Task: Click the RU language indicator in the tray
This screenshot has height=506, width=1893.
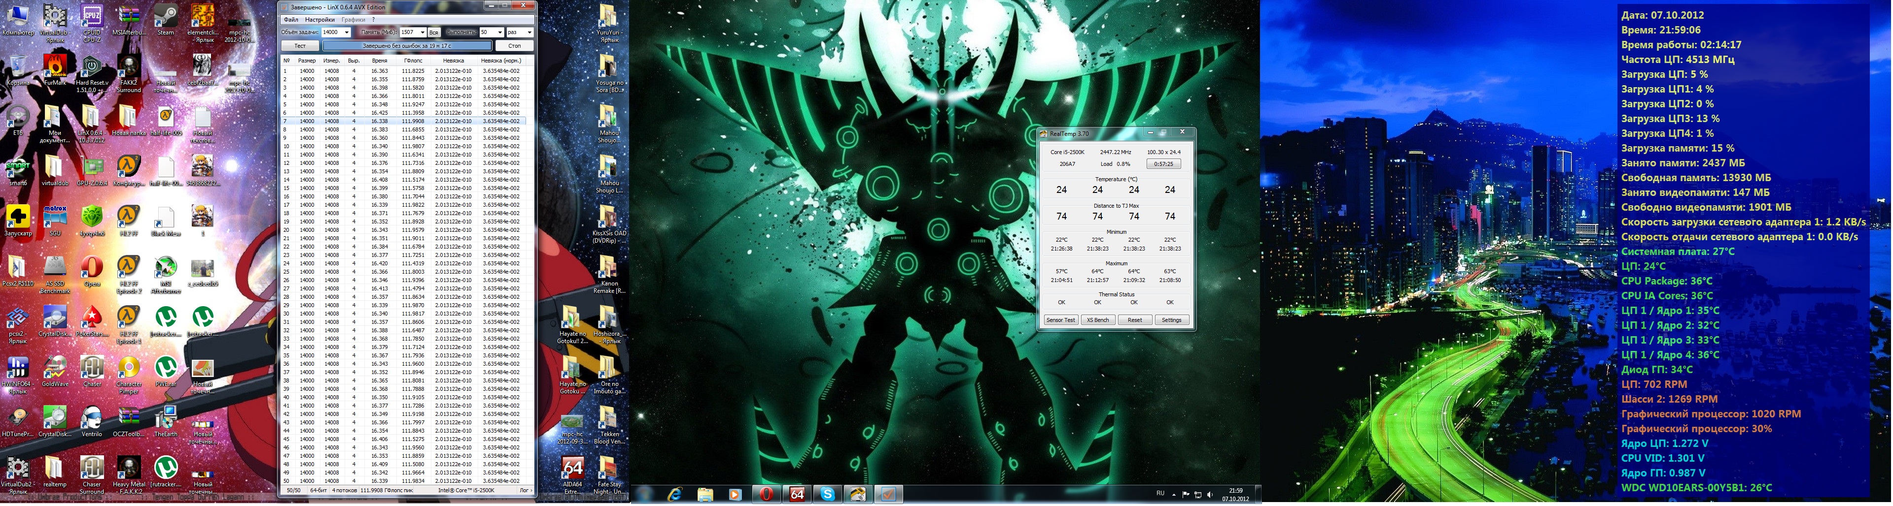Action: 1160,494
